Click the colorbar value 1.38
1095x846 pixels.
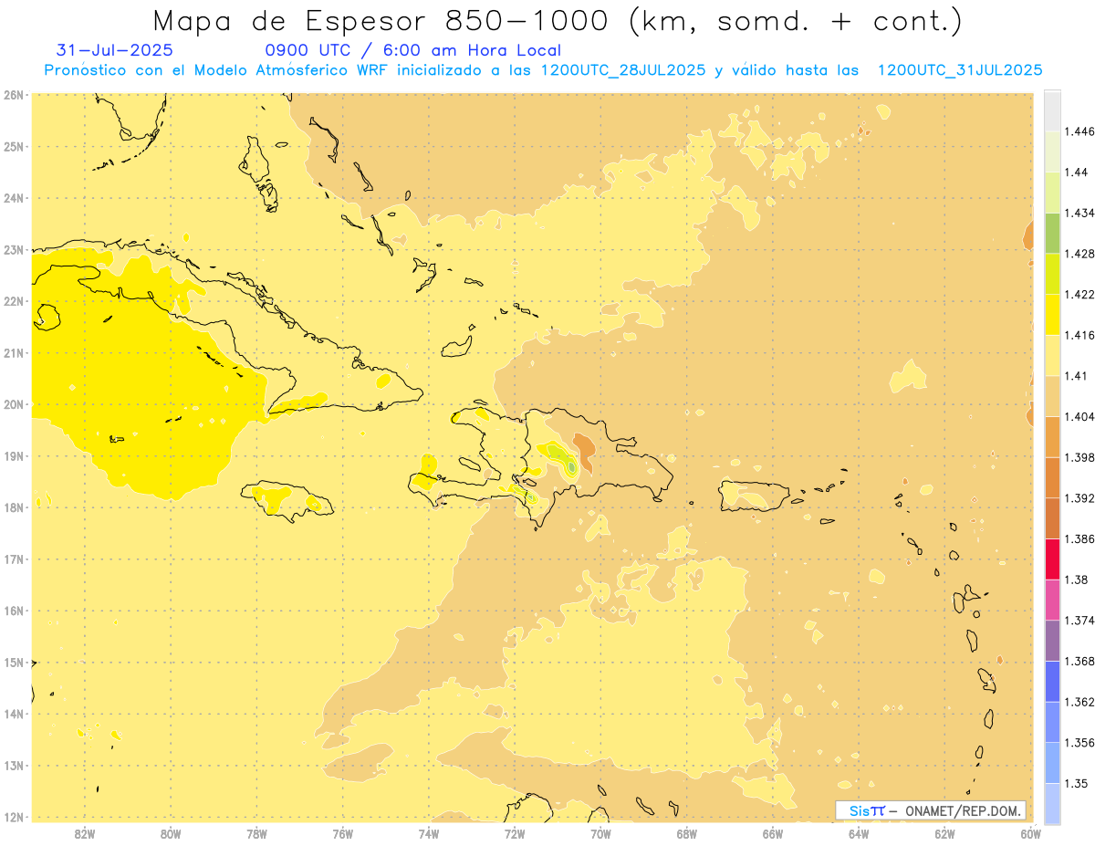(x=1076, y=580)
